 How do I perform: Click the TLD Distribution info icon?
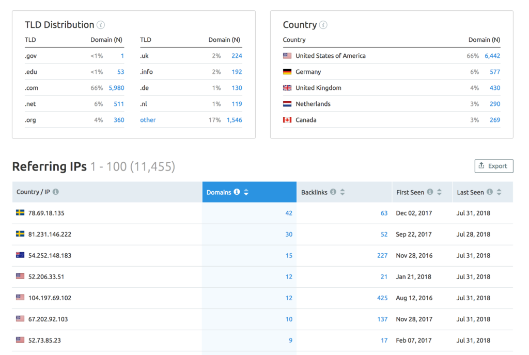pos(101,25)
